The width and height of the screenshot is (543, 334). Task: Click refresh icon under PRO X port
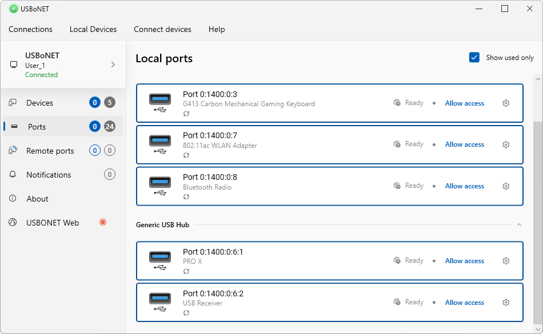(x=186, y=272)
